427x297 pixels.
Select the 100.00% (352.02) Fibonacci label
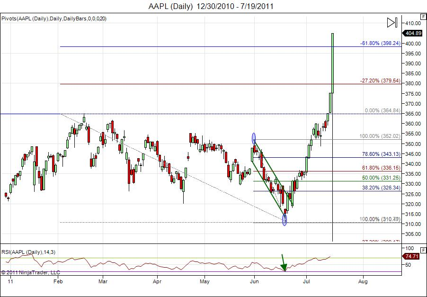(380, 136)
